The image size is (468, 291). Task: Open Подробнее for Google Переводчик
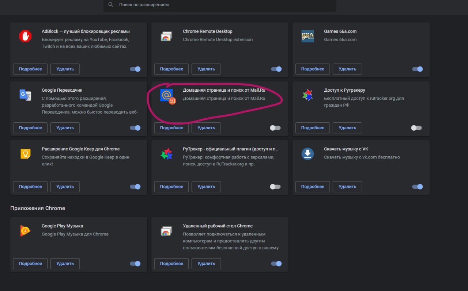pyautogui.click(x=30, y=128)
